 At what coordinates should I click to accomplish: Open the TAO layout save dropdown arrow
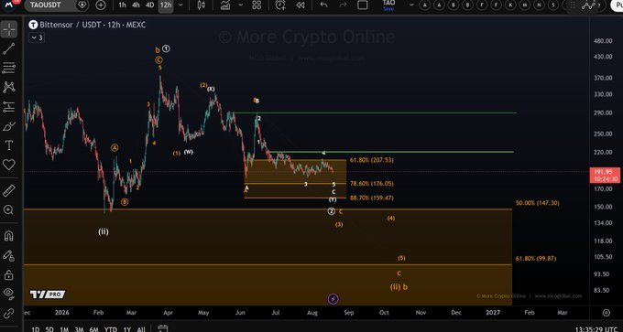pos(411,5)
